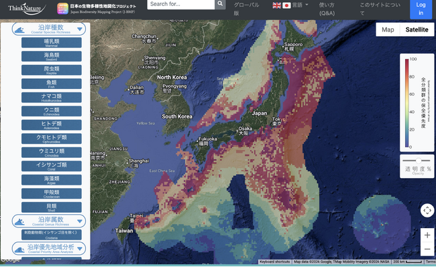Expand the 沿岸優先地域分析 section arrow
The image size is (436, 267).
(x=80, y=248)
